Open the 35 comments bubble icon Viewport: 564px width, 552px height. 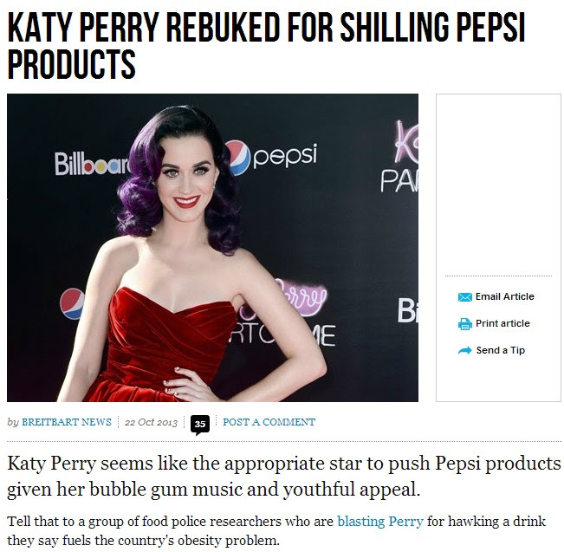200,425
